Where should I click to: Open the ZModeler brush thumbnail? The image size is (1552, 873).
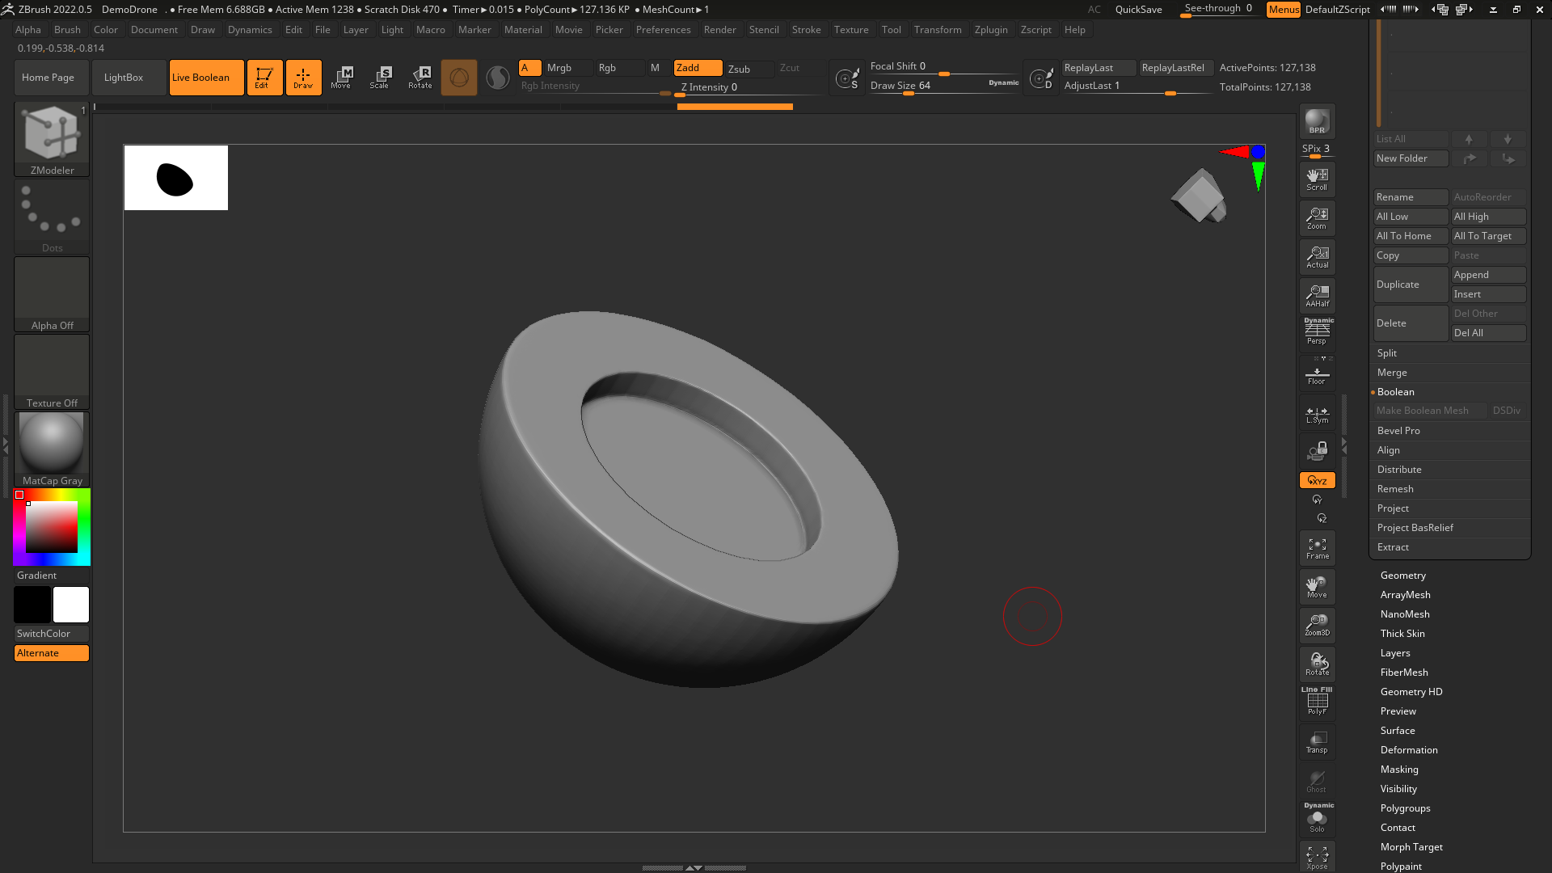pyautogui.click(x=52, y=133)
